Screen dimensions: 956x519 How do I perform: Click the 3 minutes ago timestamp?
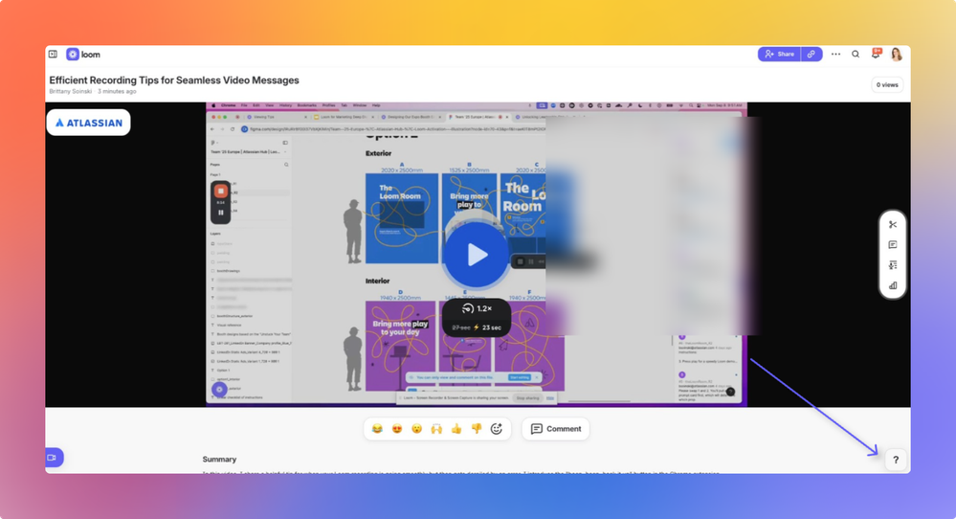117,92
